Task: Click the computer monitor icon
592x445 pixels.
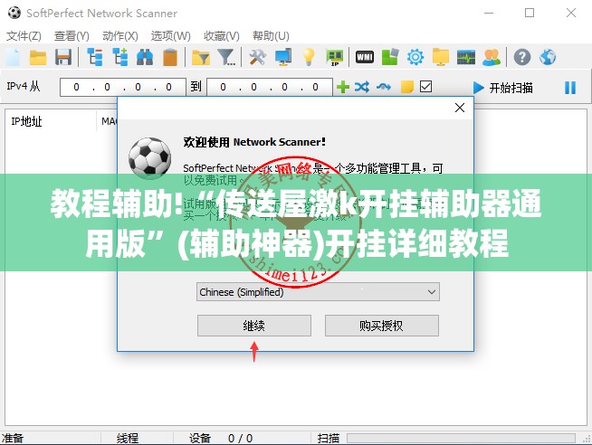Action: coord(283,57)
